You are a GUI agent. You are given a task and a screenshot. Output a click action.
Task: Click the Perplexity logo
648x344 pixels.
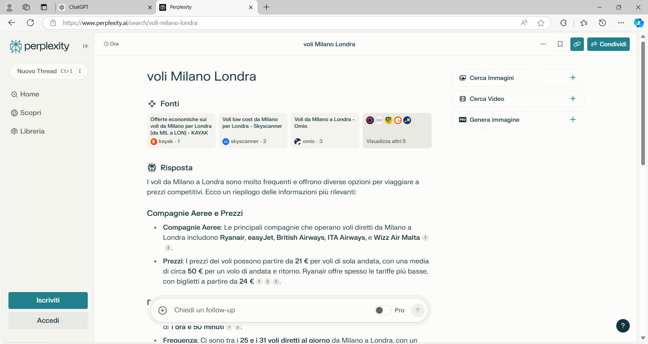point(40,46)
